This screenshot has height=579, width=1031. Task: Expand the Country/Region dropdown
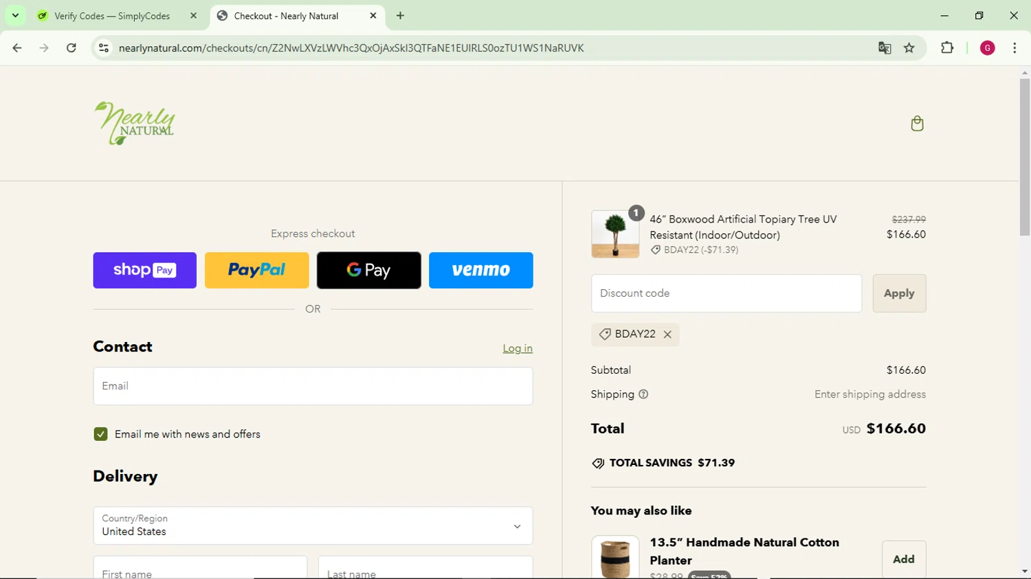click(313, 526)
